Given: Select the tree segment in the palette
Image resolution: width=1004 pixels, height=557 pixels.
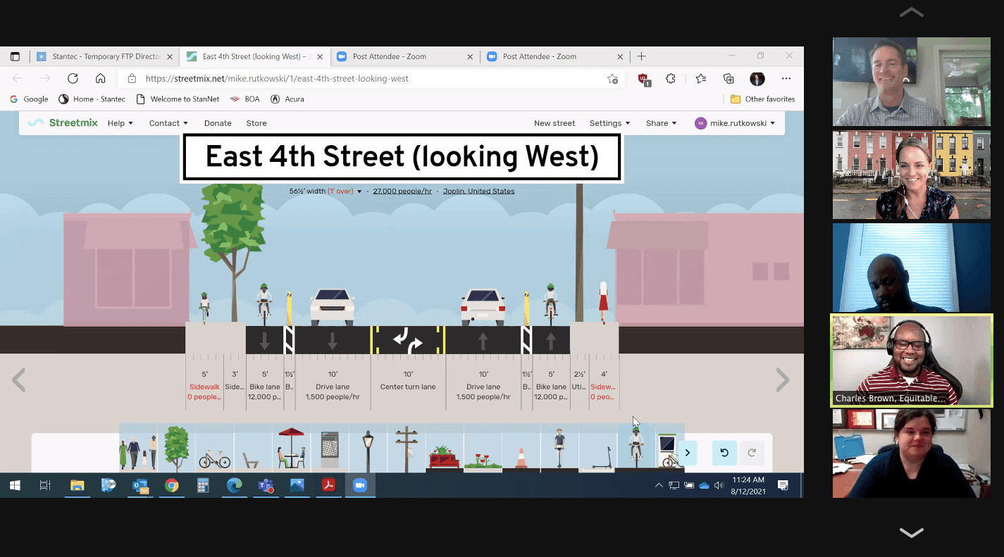Looking at the screenshot, I should point(176,449).
